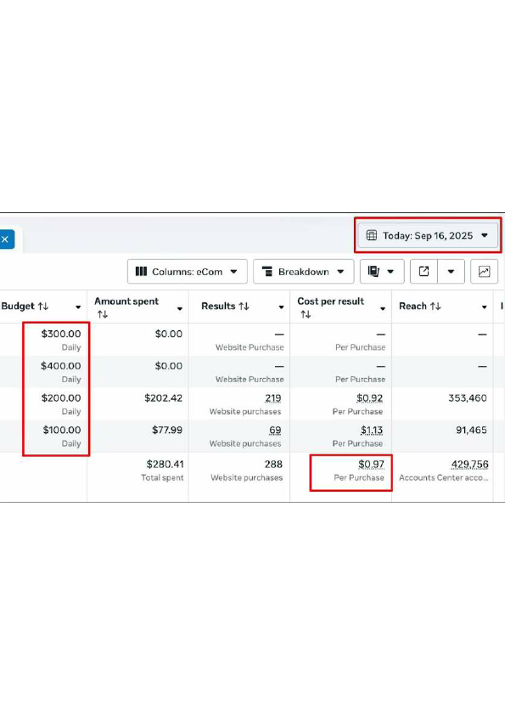Click the Amount spent header label
The width and height of the screenshot is (505, 715).
[126, 301]
